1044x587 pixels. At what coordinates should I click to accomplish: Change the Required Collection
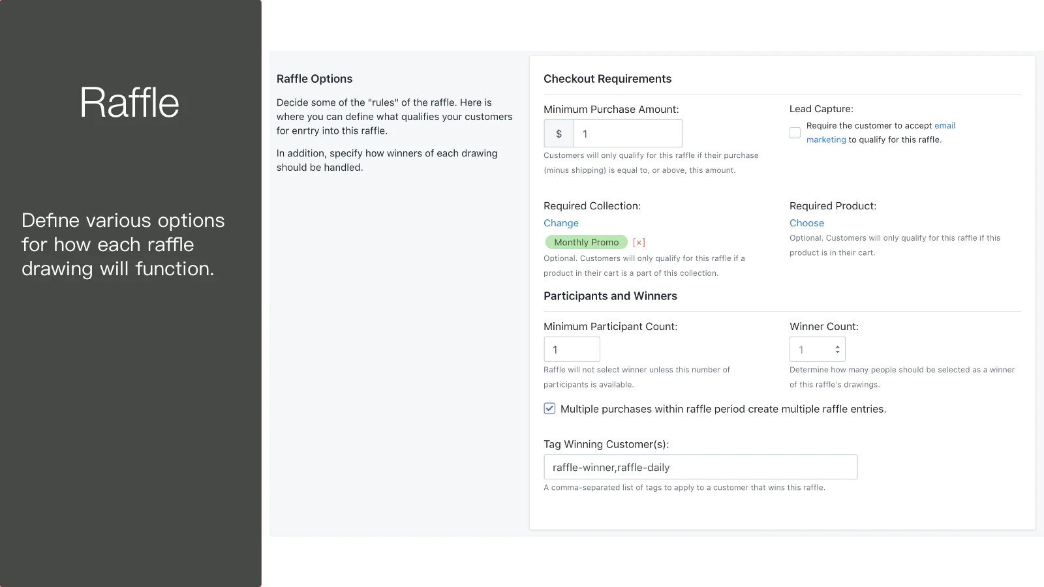(x=561, y=223)
